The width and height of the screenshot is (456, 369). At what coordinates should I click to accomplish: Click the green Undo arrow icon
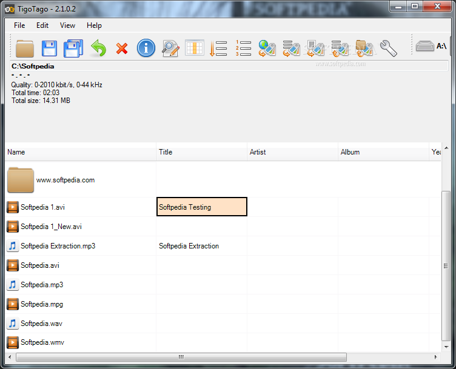98,48
